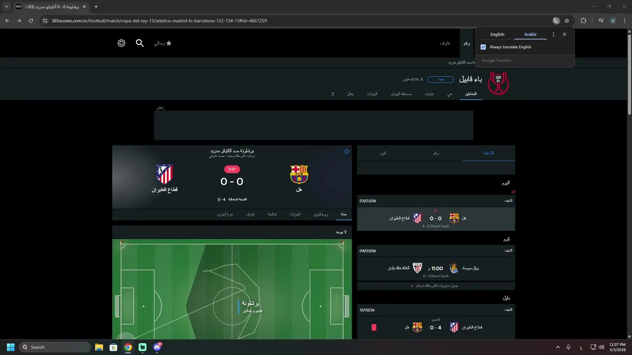Open the site search magnifier icon
632x355 pixels.
[x=140, y=43]
